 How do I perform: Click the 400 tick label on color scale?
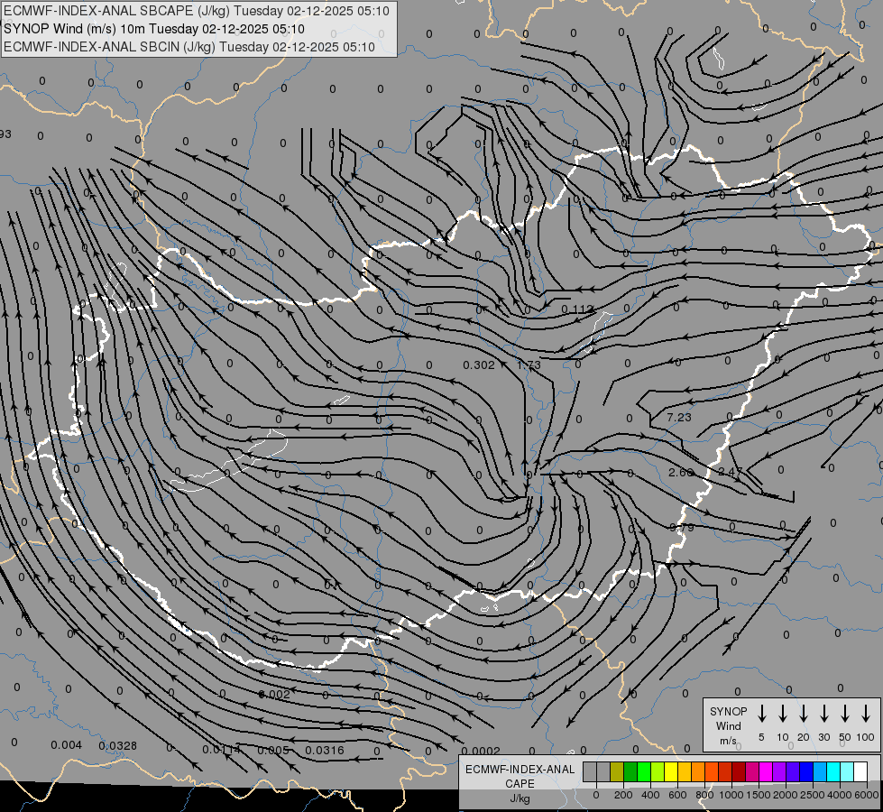(x=650, y=795)
